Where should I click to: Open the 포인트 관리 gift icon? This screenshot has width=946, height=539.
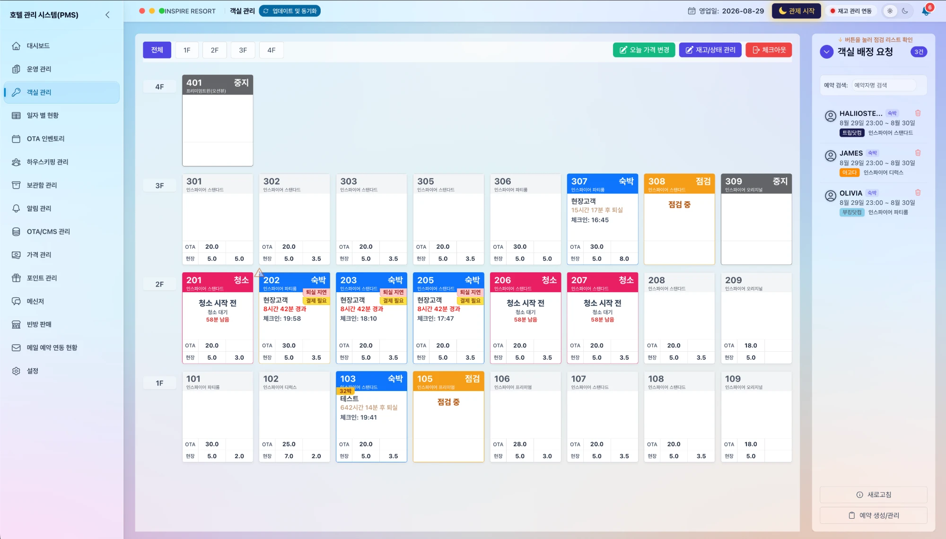point(16,278)
